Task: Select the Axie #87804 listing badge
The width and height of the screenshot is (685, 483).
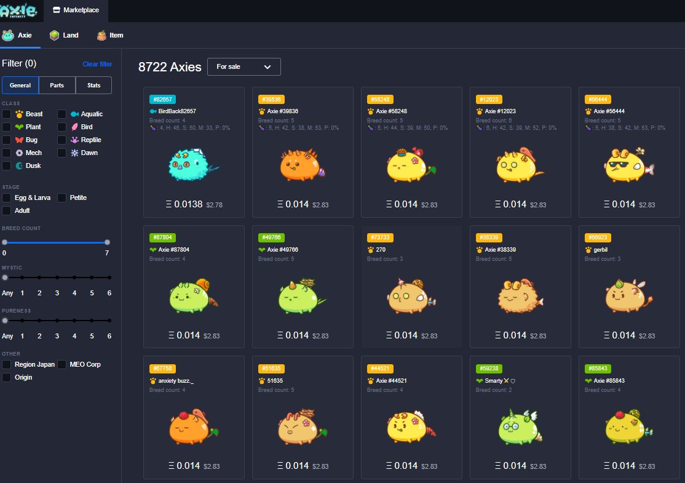Action: [163, 238]
